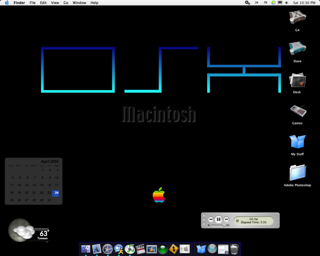The image size is (320, 256).
Task: Open the volume menu bar icon
Action: click(x=287, y=3)
